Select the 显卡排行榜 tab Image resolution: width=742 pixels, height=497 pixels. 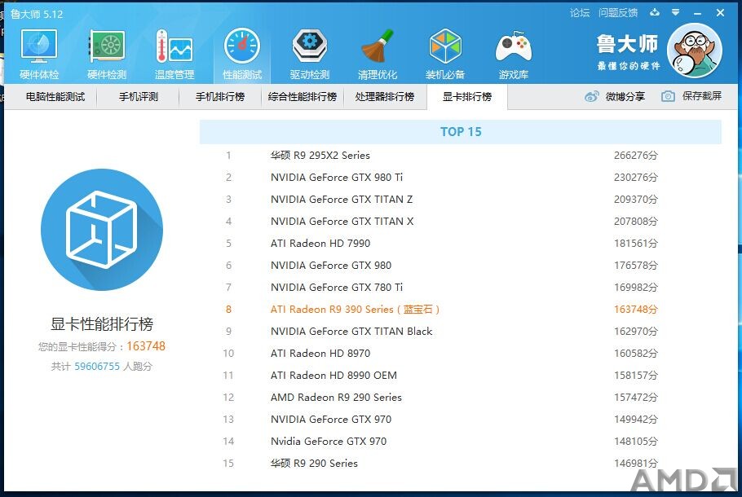point(467,97)
